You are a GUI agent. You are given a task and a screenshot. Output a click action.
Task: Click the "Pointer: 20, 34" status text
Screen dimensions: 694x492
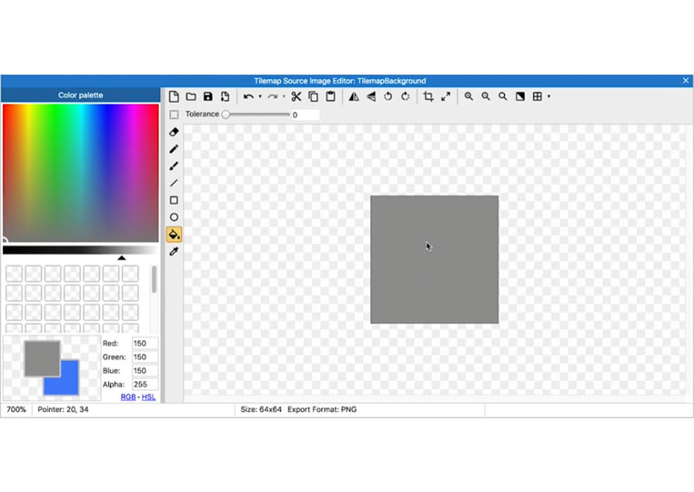63,410
